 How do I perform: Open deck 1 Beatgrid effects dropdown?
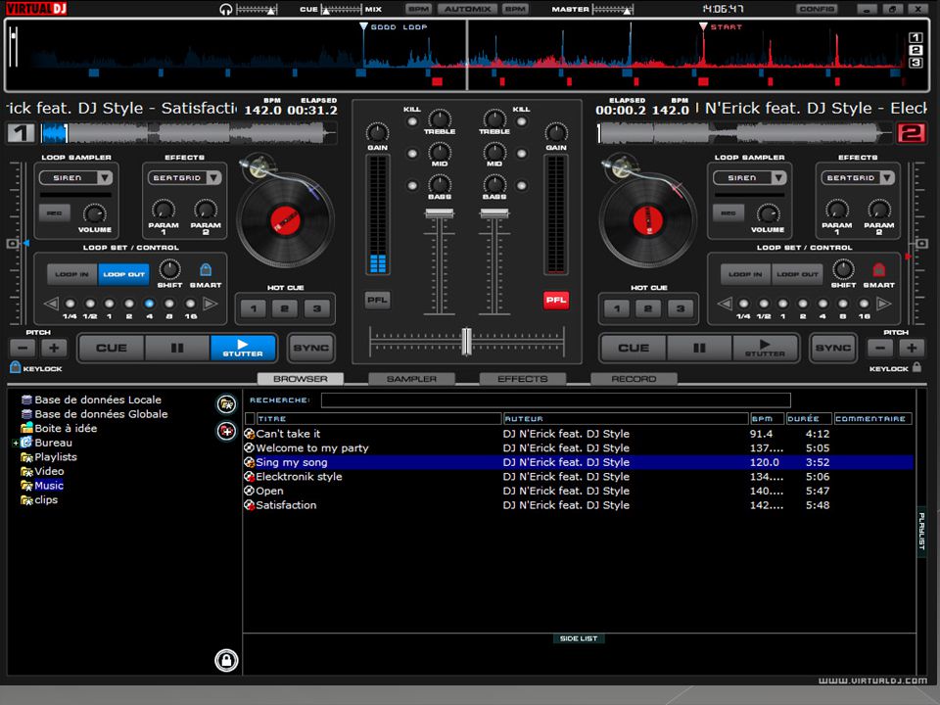click(214, 177)
